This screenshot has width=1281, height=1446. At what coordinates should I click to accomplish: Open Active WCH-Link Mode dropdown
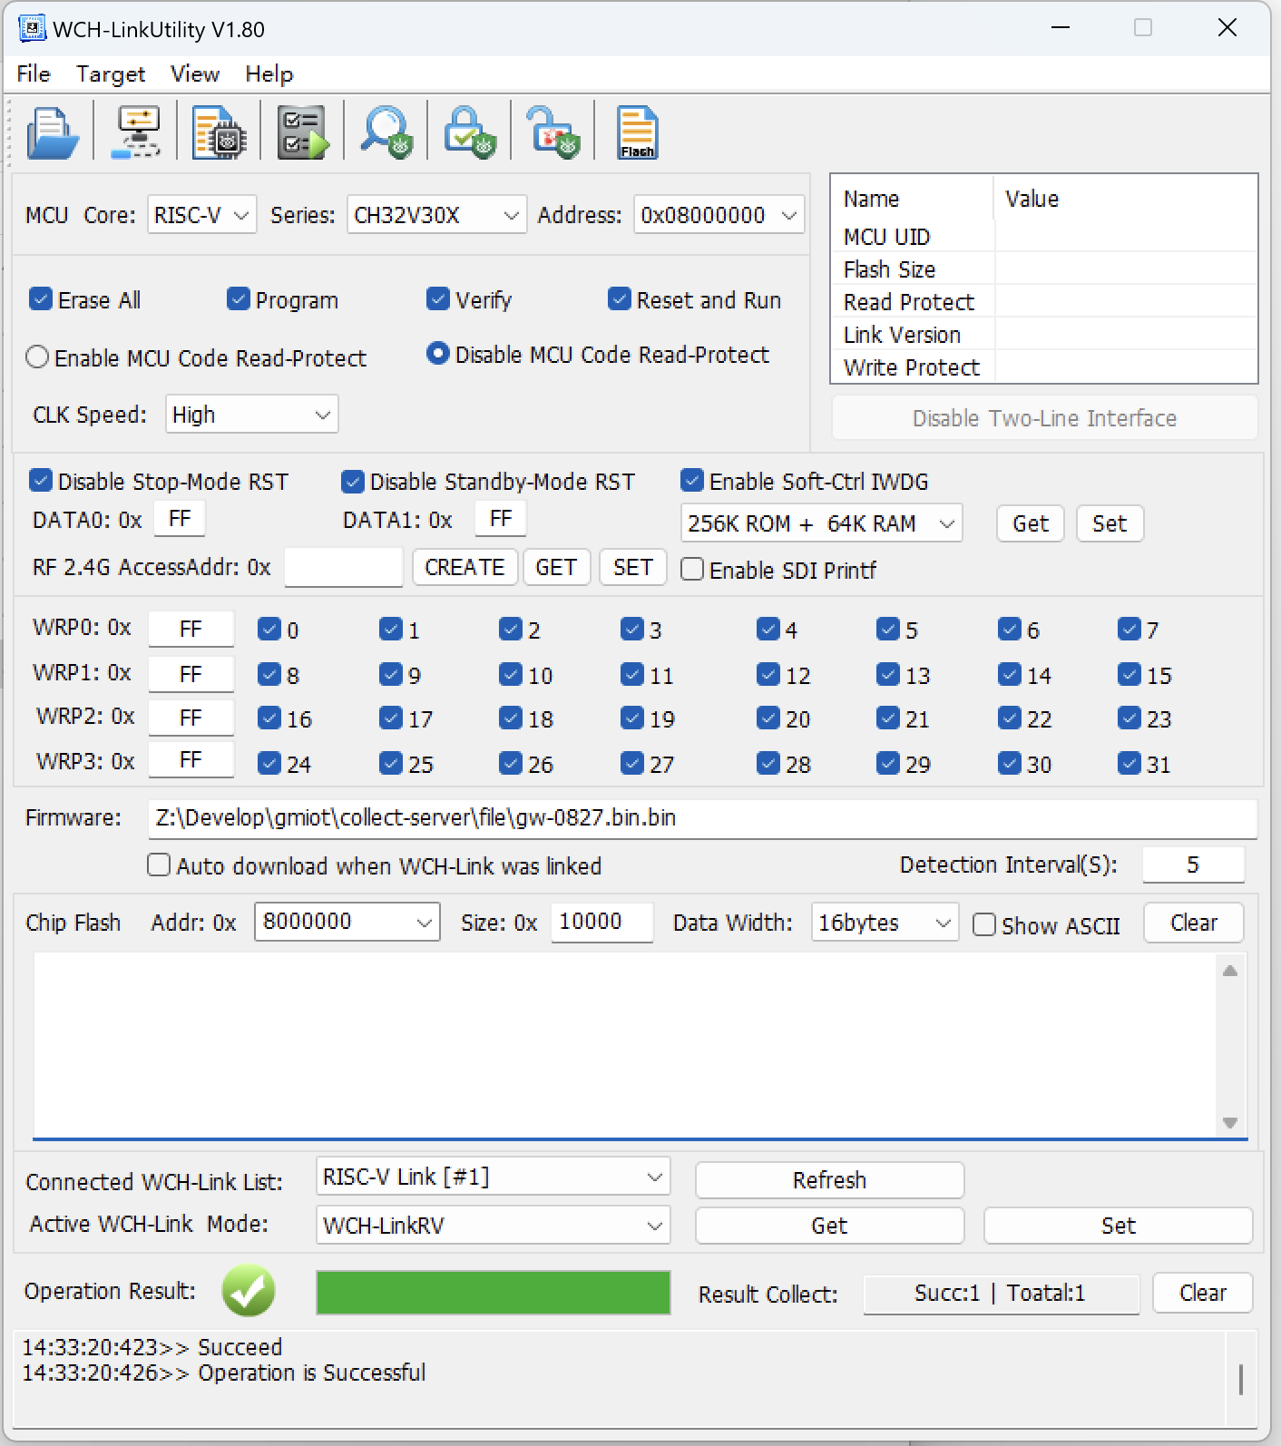coord(493,1226)
